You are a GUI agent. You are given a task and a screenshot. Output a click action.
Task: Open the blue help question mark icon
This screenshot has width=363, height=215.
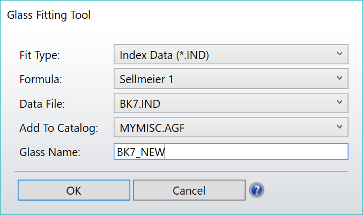[256, 190]
